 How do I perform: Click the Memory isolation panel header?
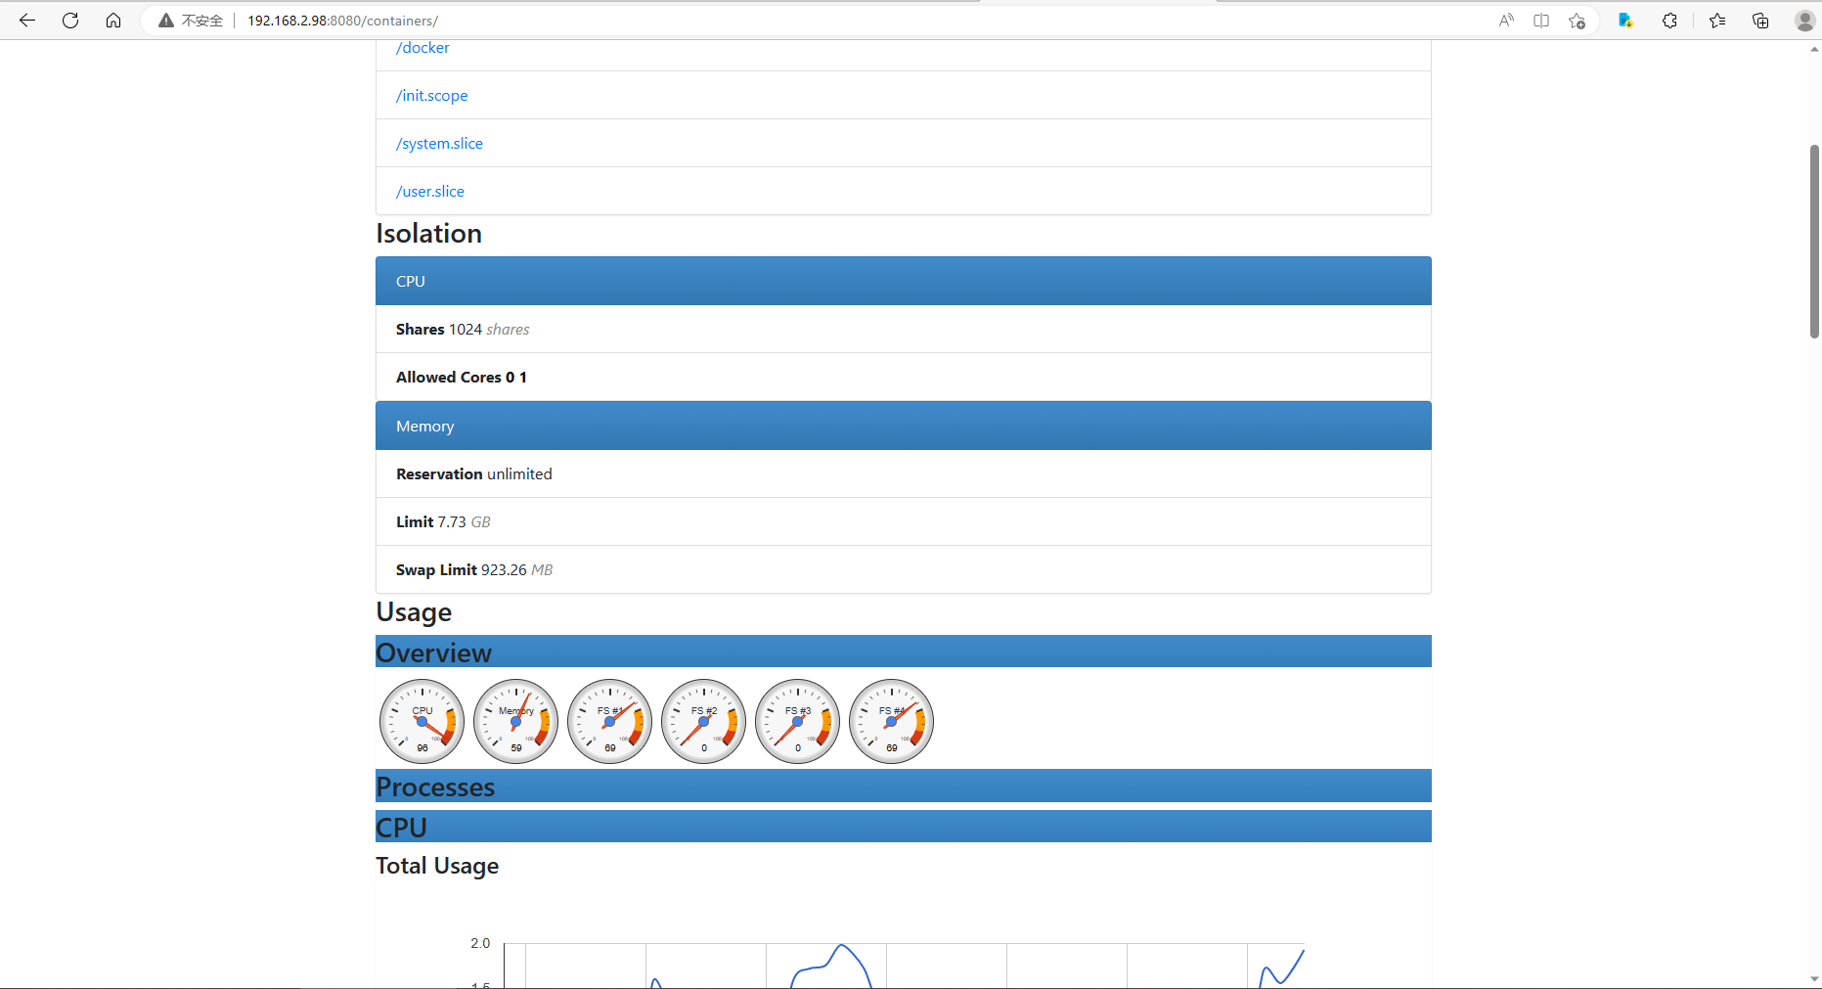pyautogui.click(x=904, y=426)
